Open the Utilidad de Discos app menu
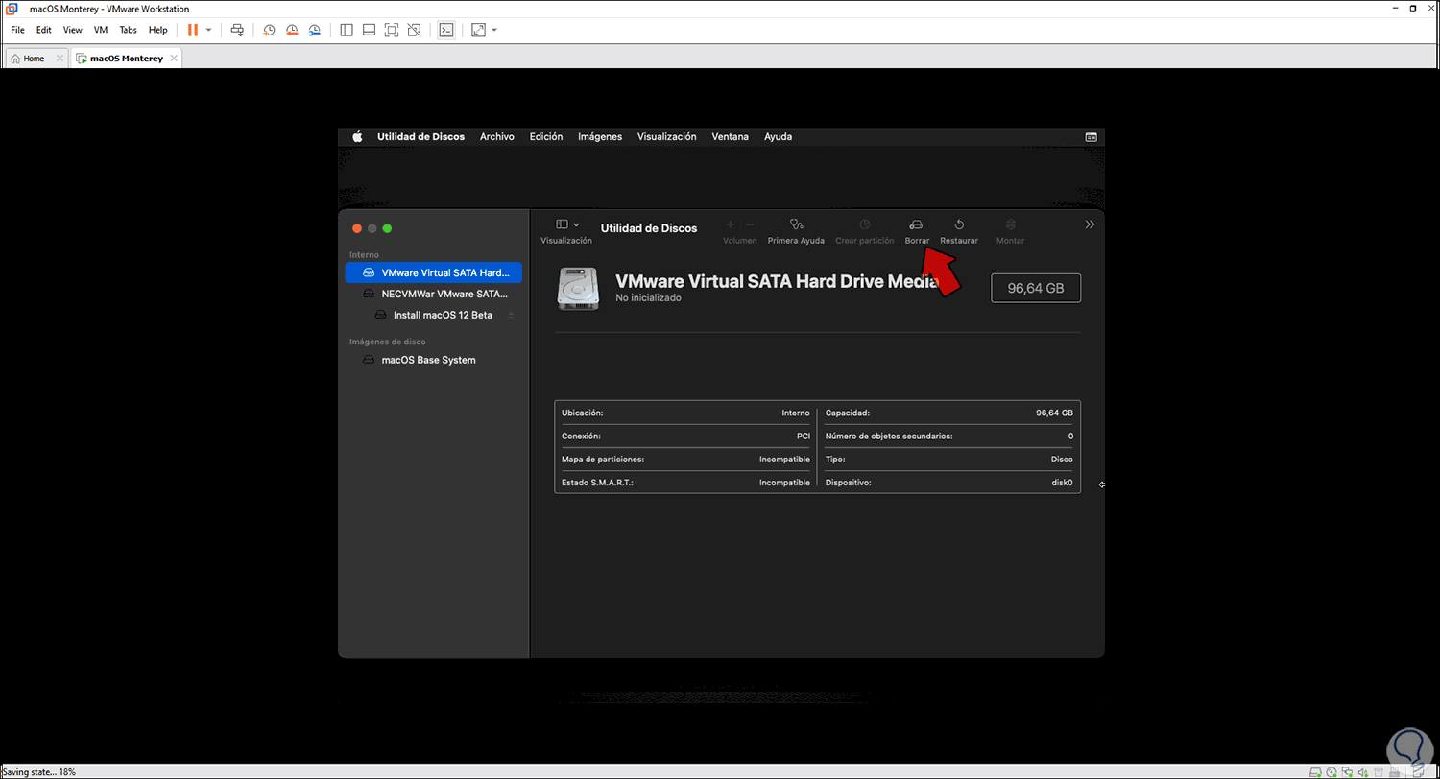The width and height of the screenshot is (1440, 779). [x=420, y=136]
